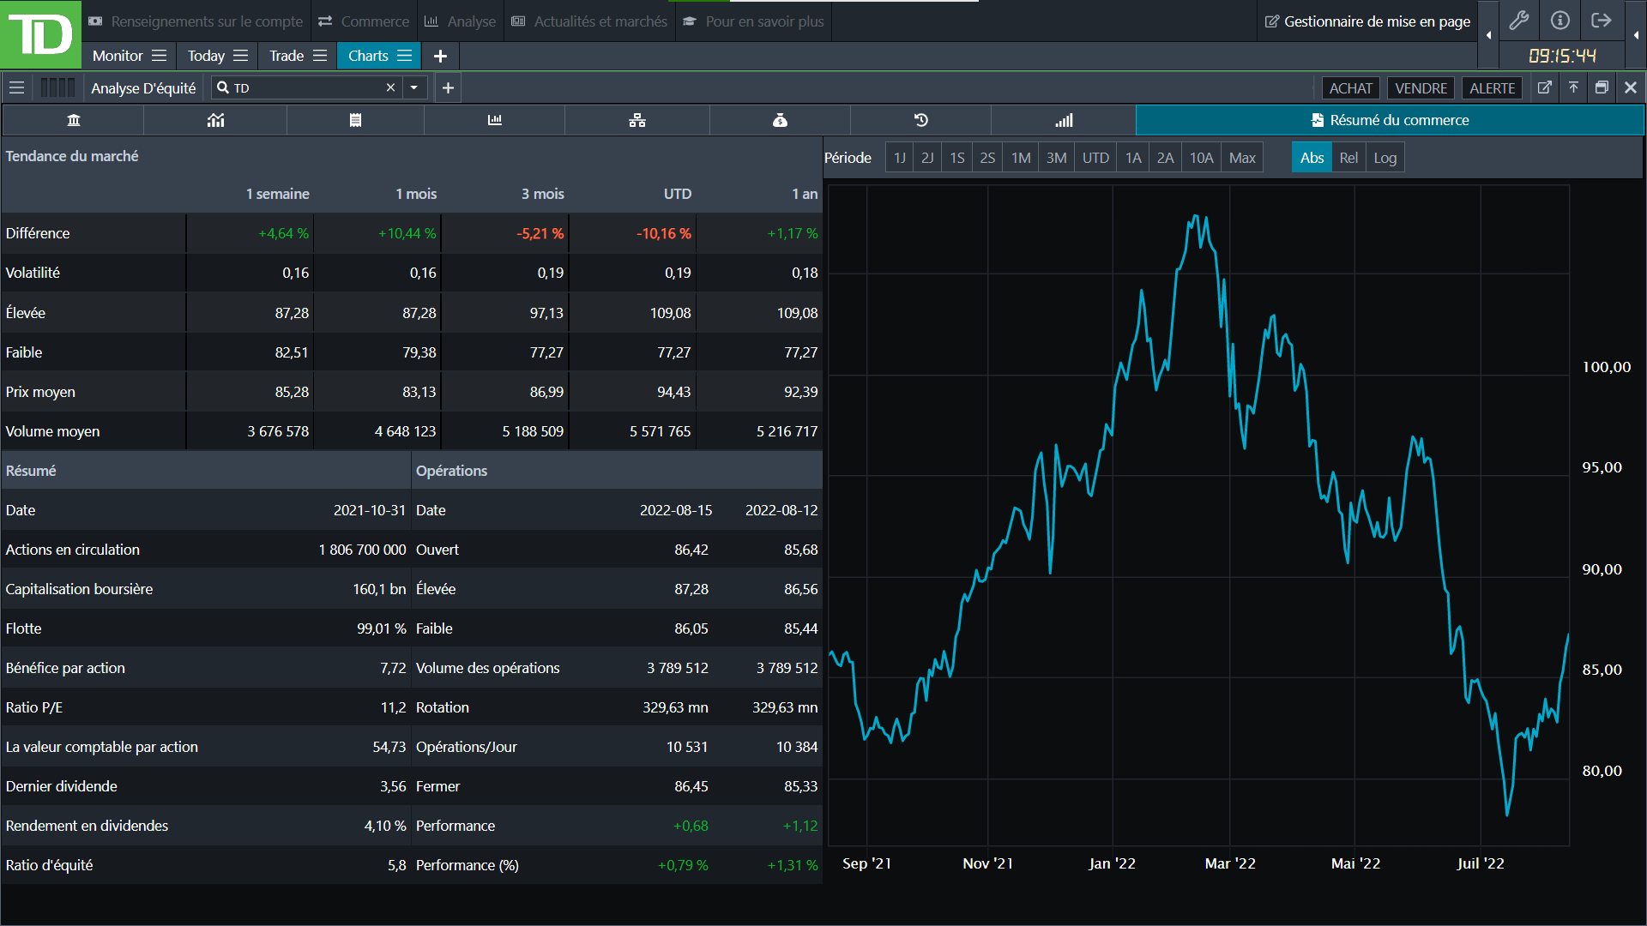This screenshot has height=926, width=1647.
Task: Select the bar chart icon tab
Action: (x=495, y=120)
